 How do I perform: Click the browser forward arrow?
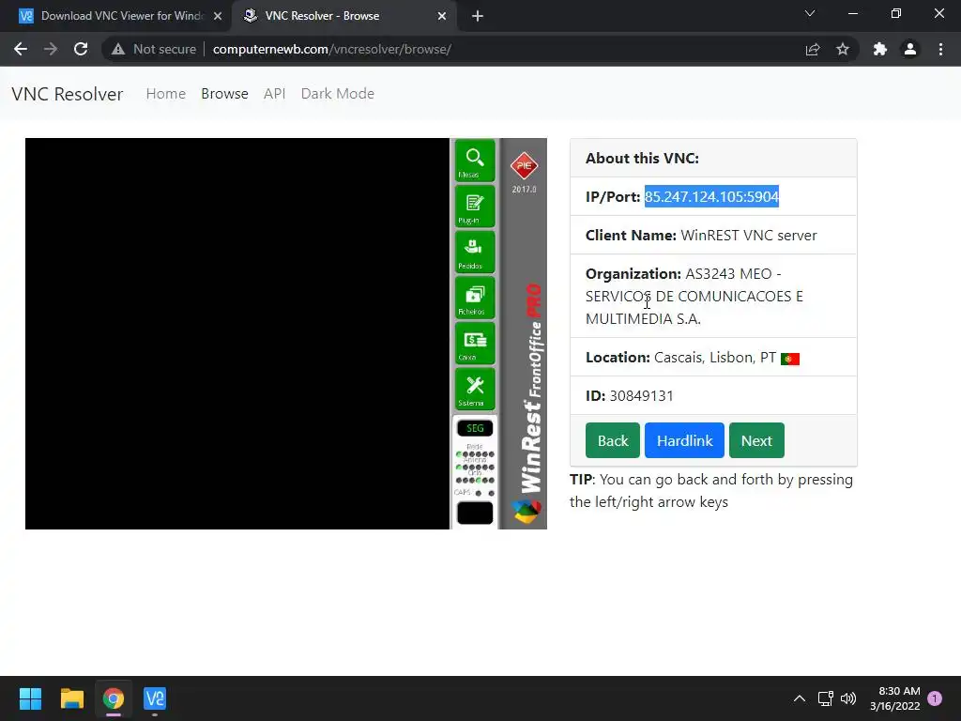(x=51, y=49)
